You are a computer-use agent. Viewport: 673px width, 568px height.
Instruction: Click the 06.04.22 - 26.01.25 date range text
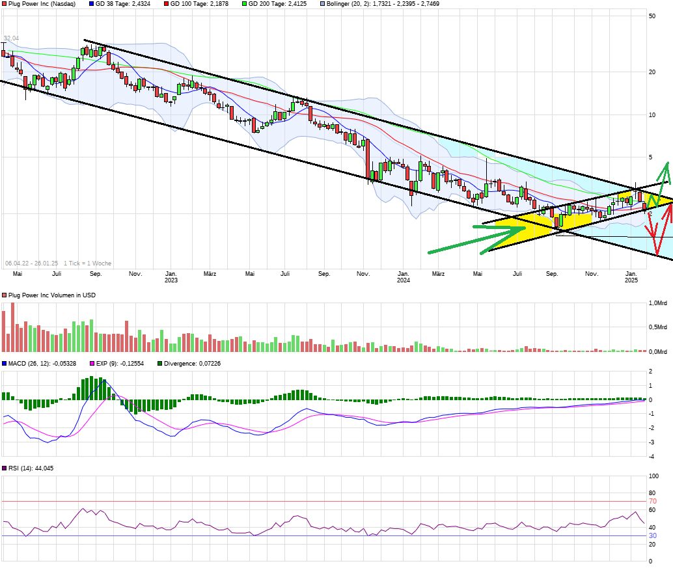click(x=31, y=264)
